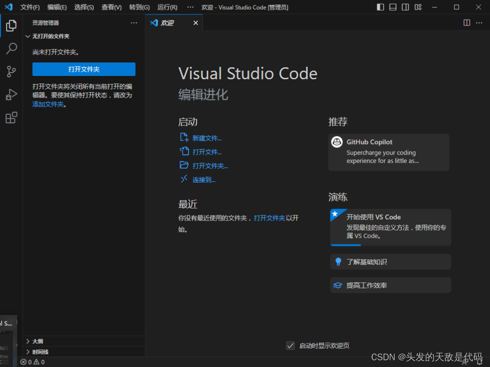490x367 pixels.
Task: Open the 提高工作效率 walkthrough
Action: pyautogui.click(x=390, y=285)
